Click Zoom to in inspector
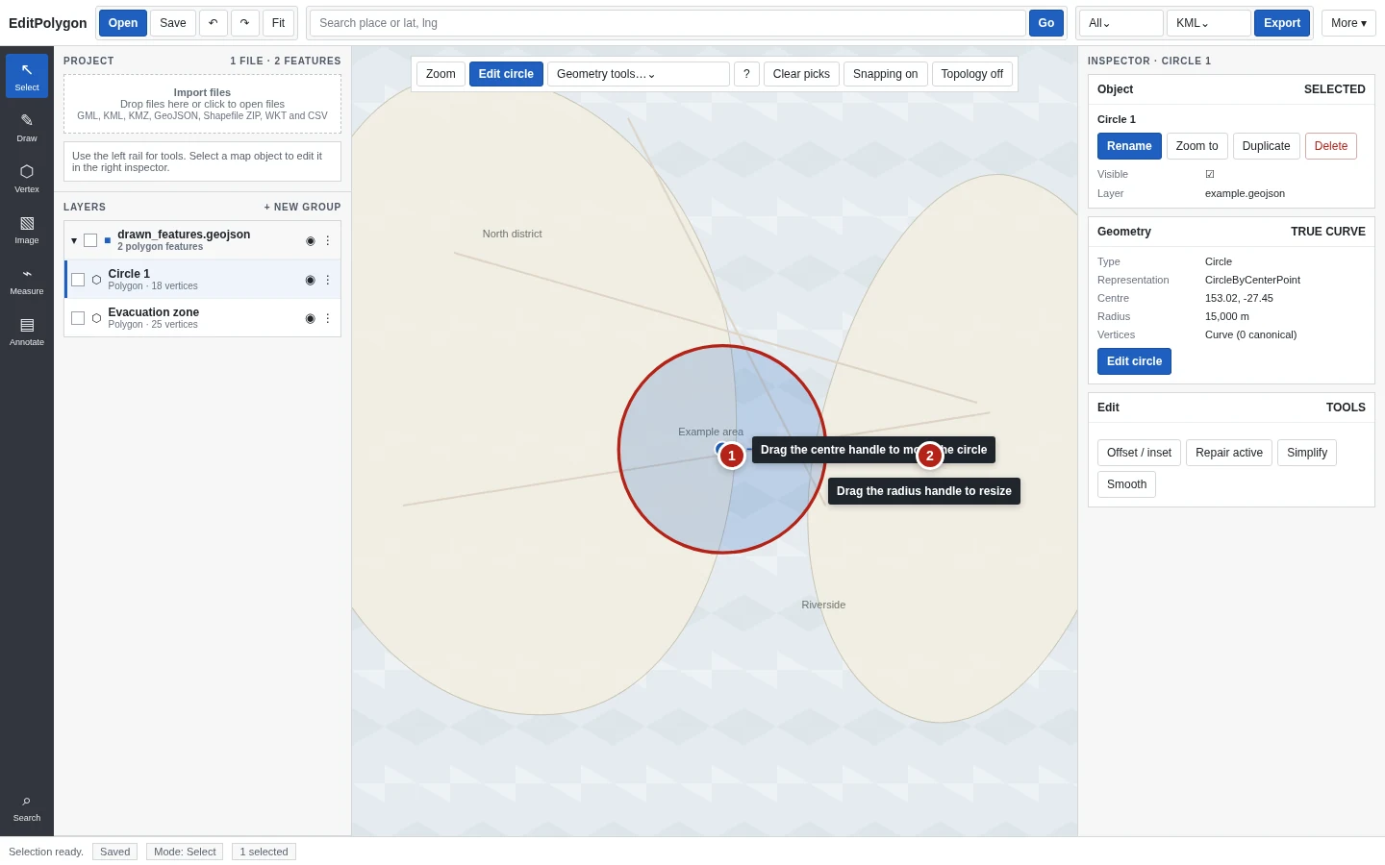This screenshot has width=1385, height=865. tap(1196, 146)
